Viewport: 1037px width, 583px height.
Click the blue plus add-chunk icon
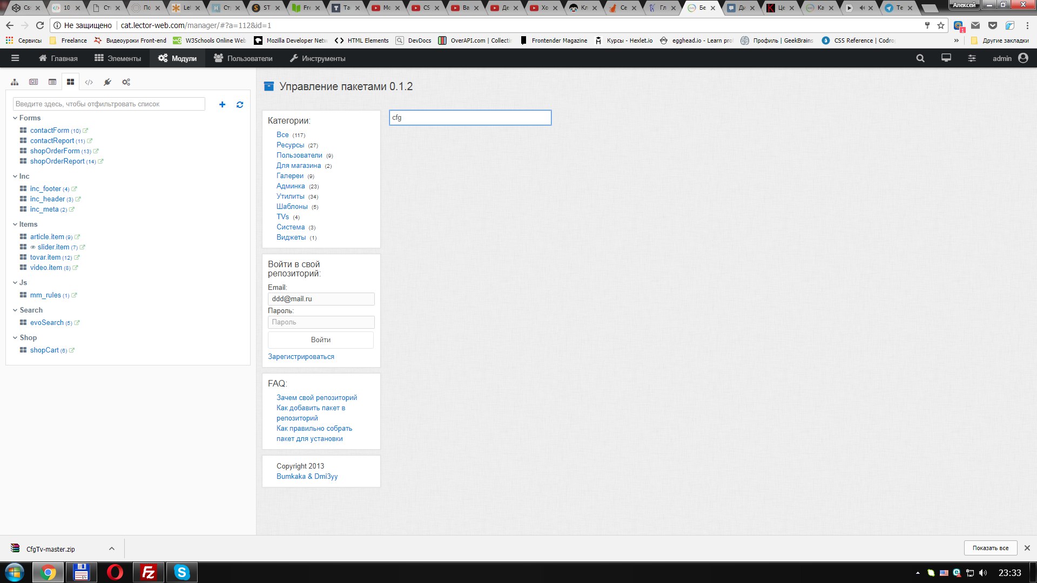coord(222,105)
